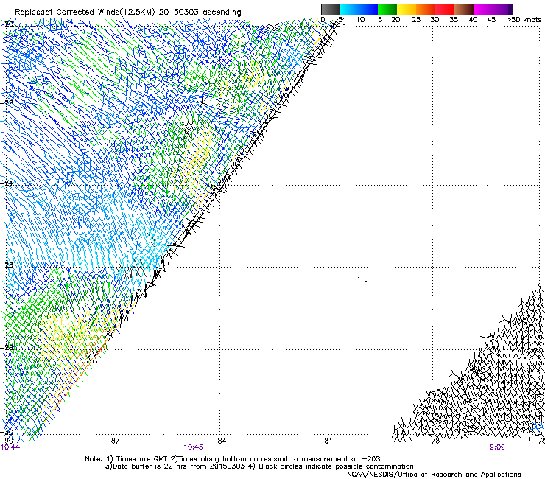This screenshot has width=545, height=479.
Task: Select the cyan-blue 5-15 knots legend swatch
Action: pyautogui.click(x=359, y=9)
